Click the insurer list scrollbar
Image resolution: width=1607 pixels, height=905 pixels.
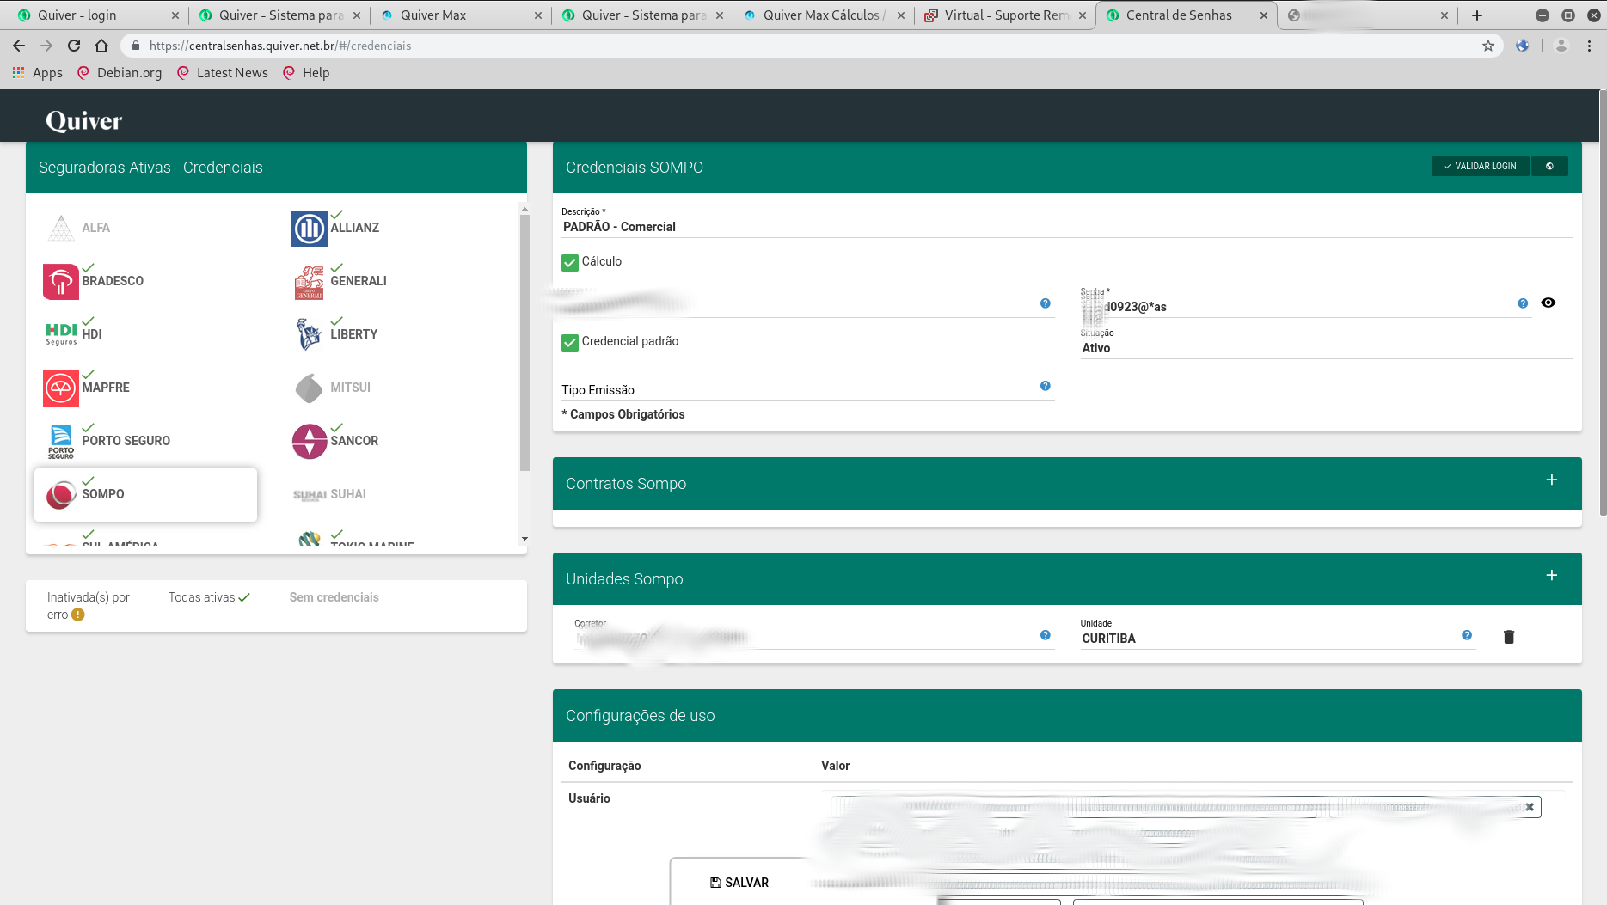(x=524, y=342)
